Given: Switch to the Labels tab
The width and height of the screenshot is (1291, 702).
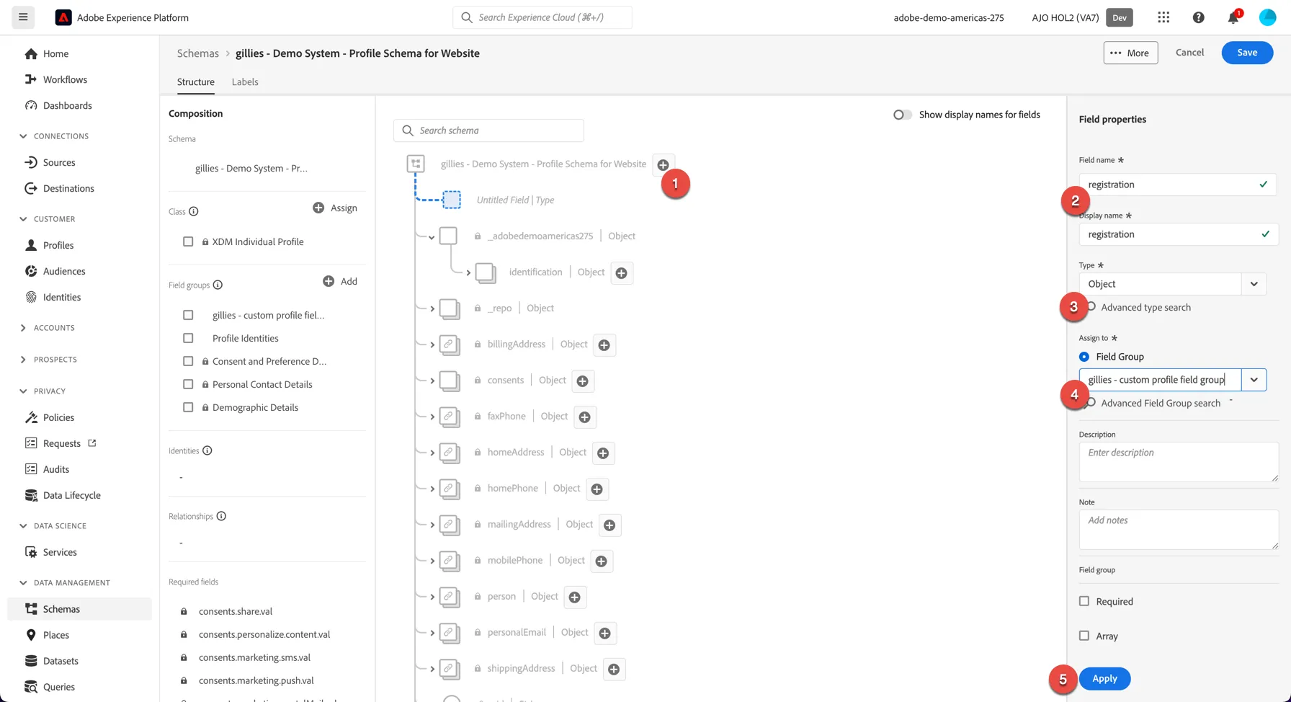Looking at the screenshot, I should coord(245,81).
